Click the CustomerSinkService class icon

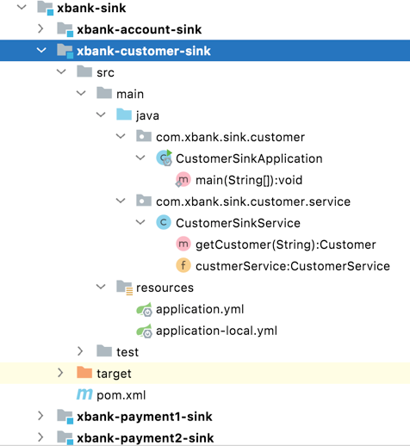(164, 223)
